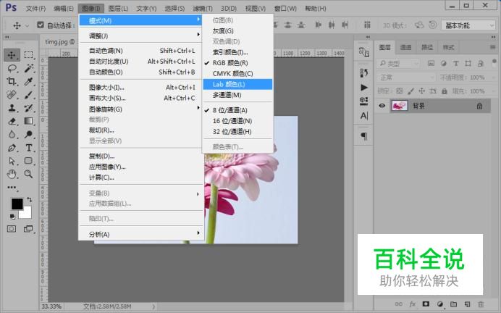Select the History Brush tool
501x313 pixels.
(x=29, y=108)
